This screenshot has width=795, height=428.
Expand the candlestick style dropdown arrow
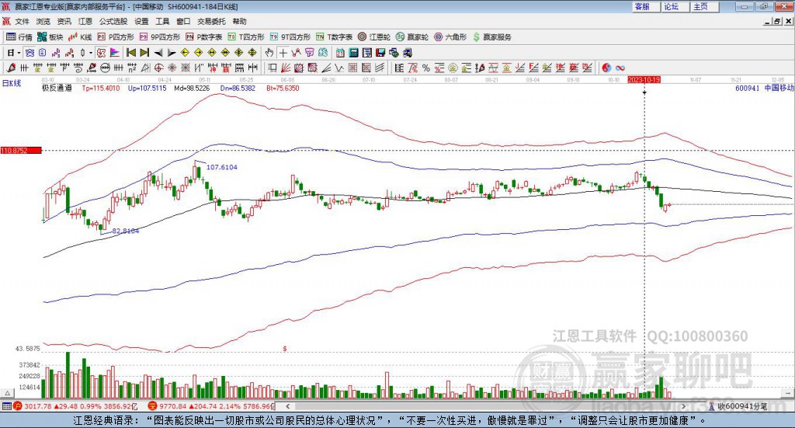pos(91,53)
